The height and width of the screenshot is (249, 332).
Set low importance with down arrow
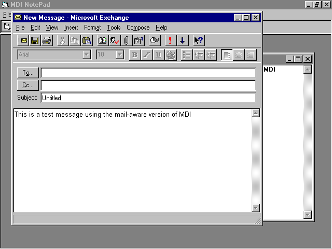coord(182,40)
